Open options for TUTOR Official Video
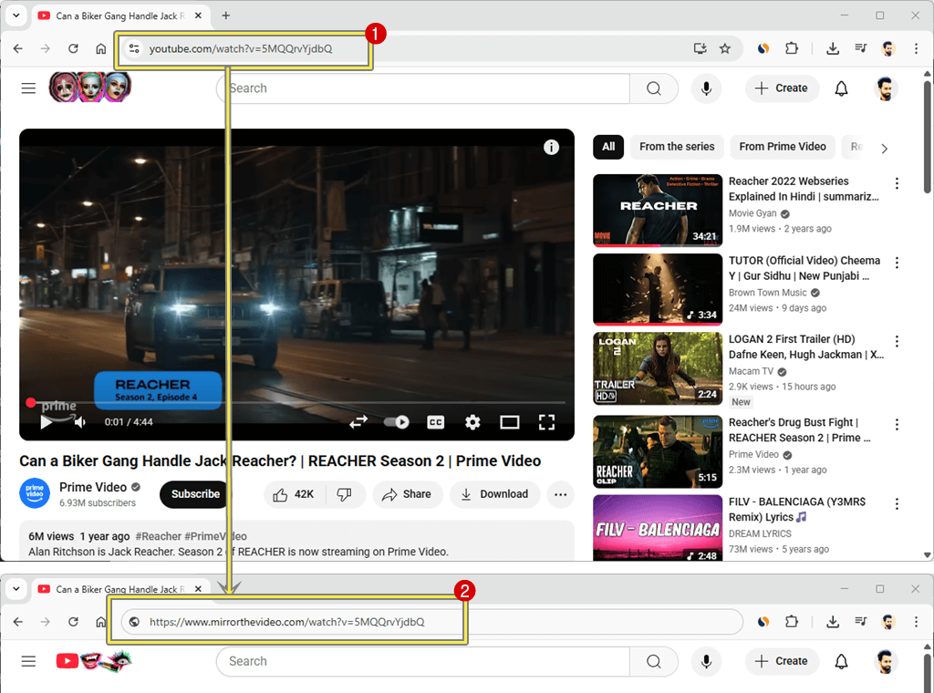The height and width of the screenshot is (693, 934). click(897, 262)
